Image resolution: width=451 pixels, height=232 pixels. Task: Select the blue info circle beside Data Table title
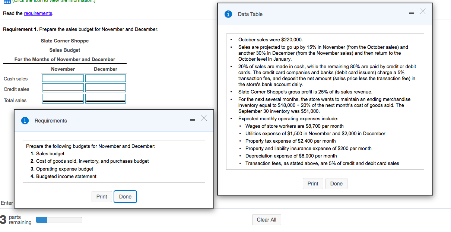pos(228,14)
